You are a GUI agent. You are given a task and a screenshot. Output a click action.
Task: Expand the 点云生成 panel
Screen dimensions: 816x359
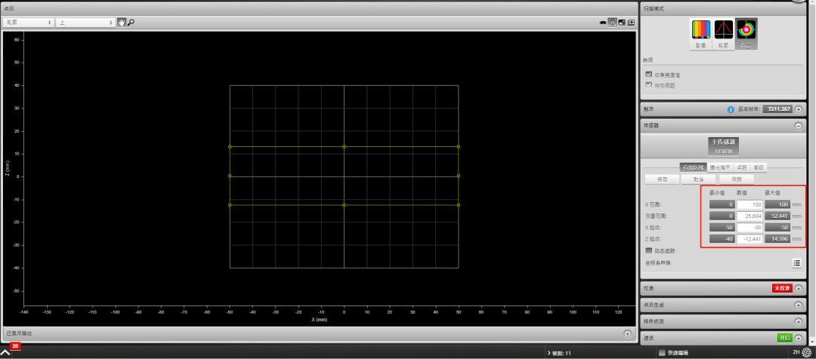click(799, 305)
